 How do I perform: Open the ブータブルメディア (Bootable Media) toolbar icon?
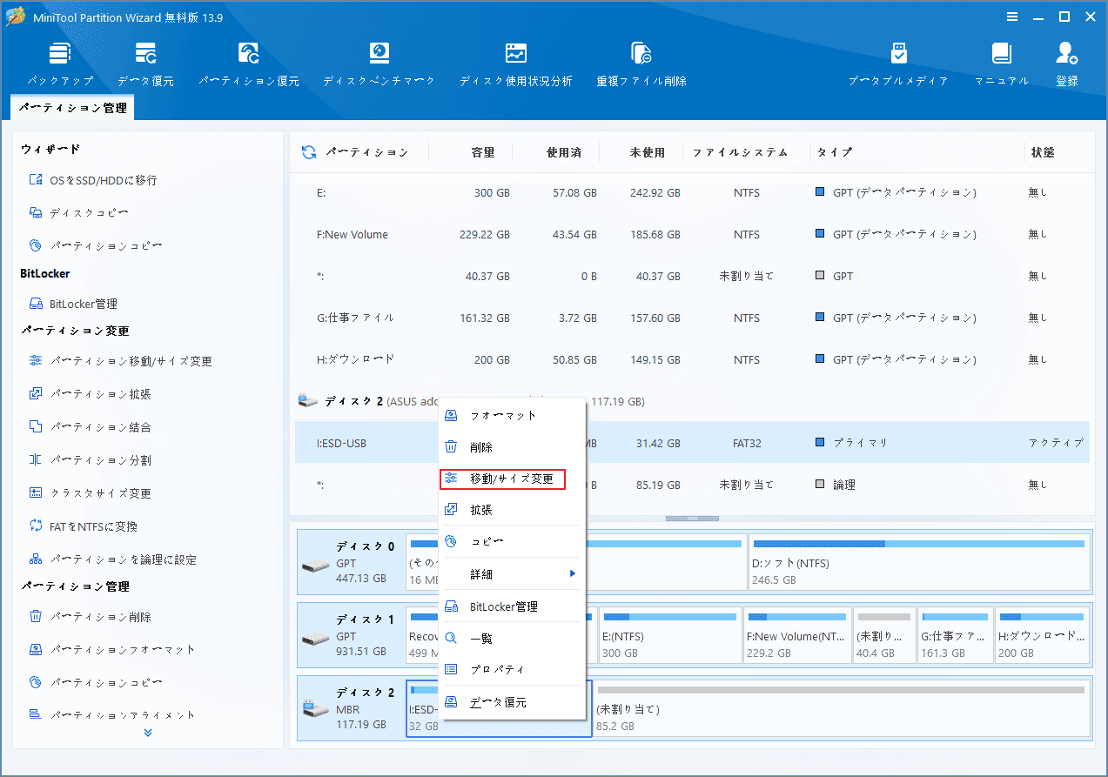coord(898,64)
